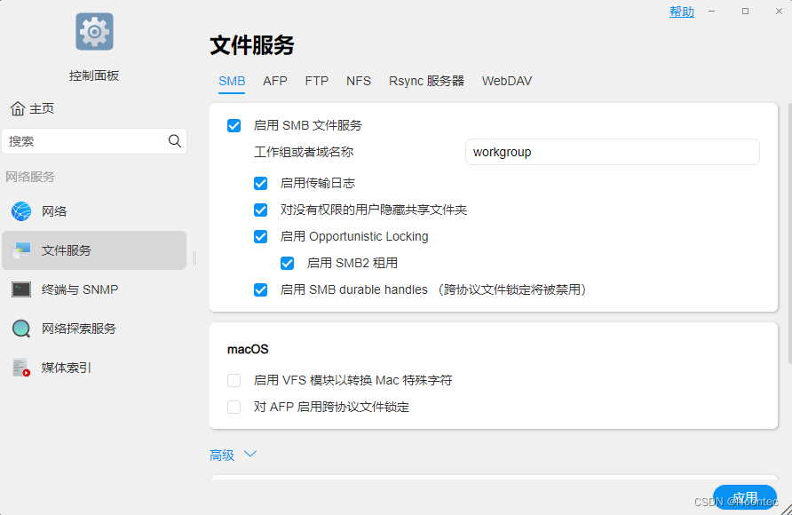Uncheck 启用传输日志
This screenshot has width=792, height=515.
click(x=260, y=184)
